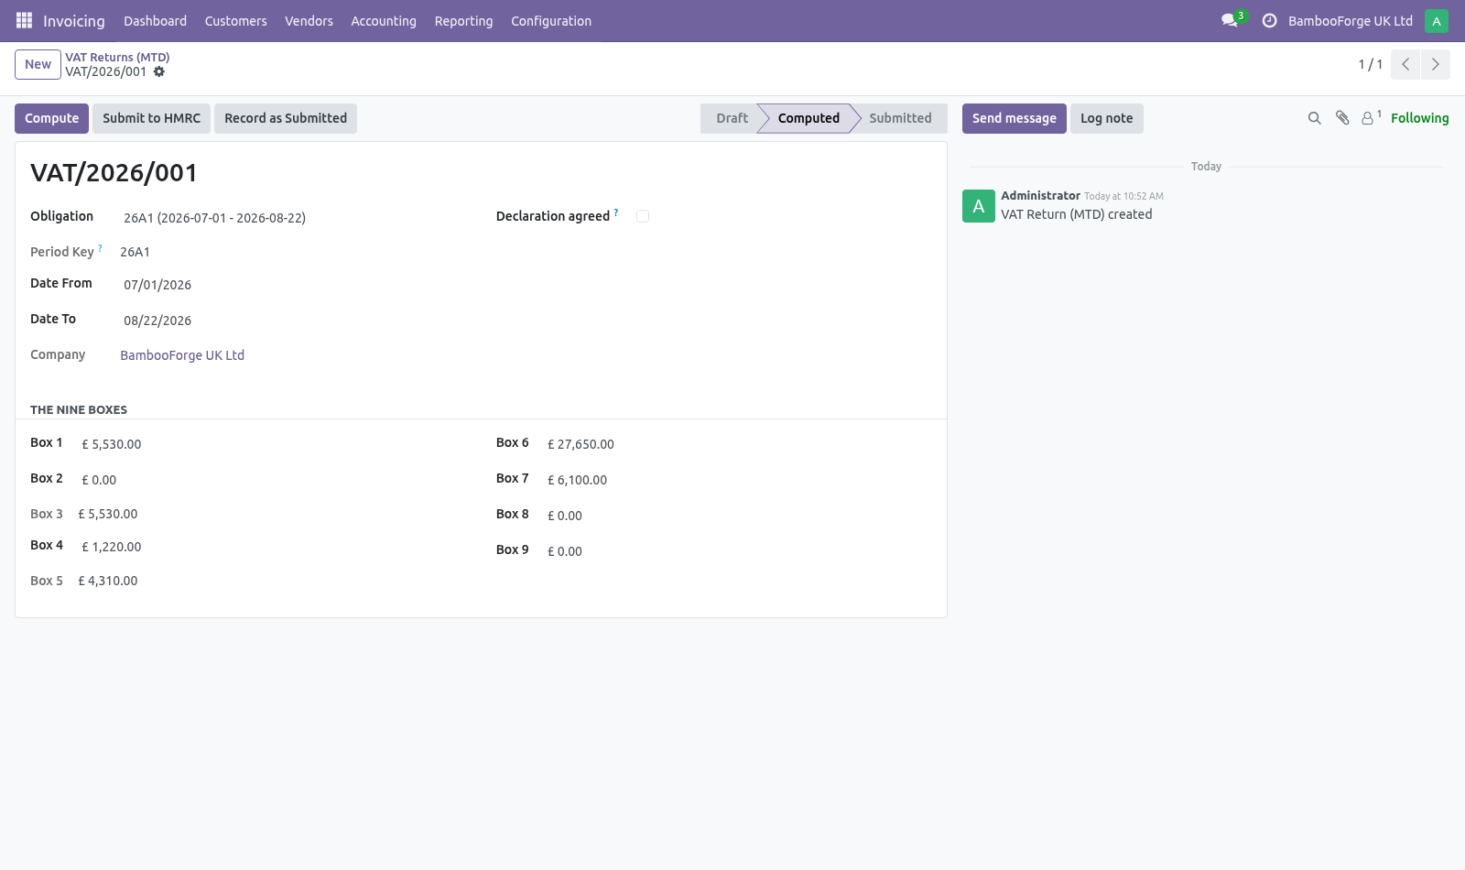This screenshot has width=1465, height=870.
Task: Edit the Box 7 amount field
Action: coord(738,480)
